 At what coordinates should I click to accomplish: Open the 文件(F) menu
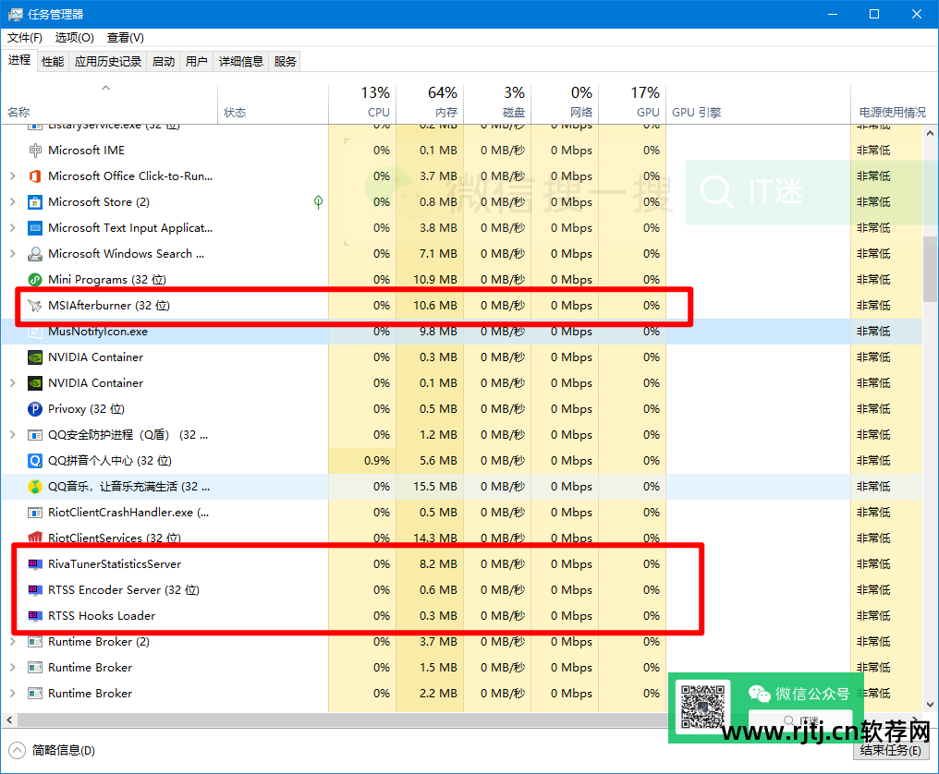[x=25, y=38]
